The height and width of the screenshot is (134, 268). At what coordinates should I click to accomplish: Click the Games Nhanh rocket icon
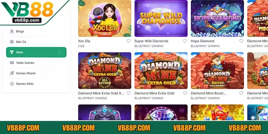(x=12, y=73)
